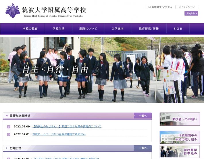The image size is (204, 159).
Task: Click Senior High School at Otsuka subtitle
Action: [53, 16]
